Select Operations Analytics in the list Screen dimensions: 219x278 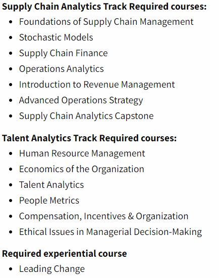point(62,69)
